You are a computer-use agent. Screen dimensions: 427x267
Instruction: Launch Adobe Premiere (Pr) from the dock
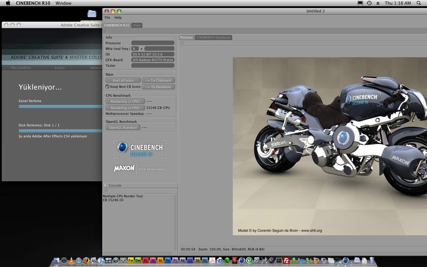(175, 260)
